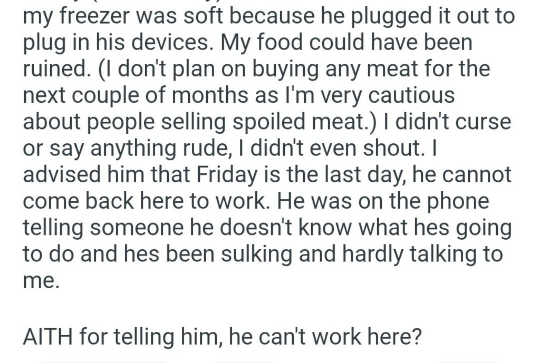Image resolution: width=540 pixels, height=363 pixels.
Task: Click the phrase "or say anything rude,"
Action: click(117, 149)
